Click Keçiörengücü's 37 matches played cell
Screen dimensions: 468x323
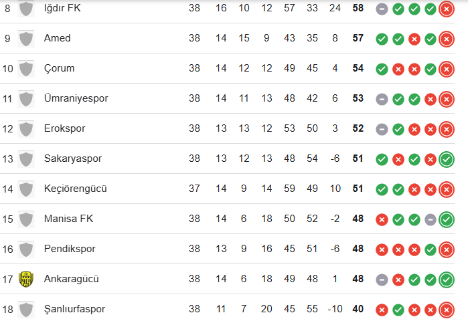pyautogui.click(x=194, y=189)
